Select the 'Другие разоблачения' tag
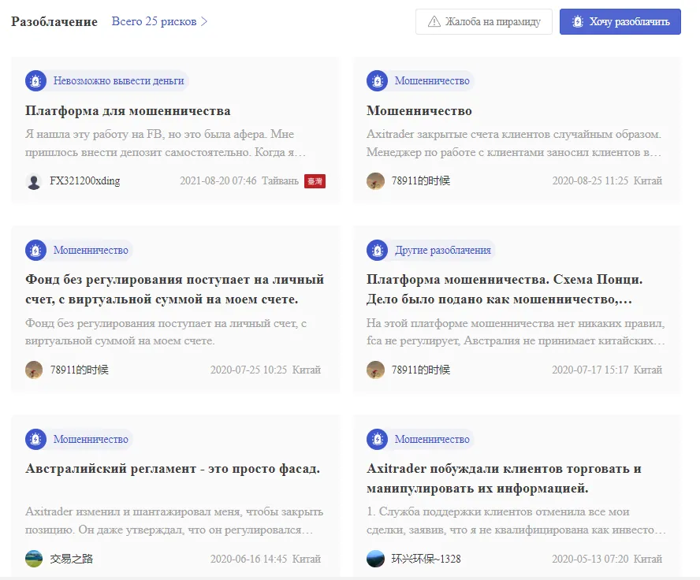The image size is (700, 580). (x=442, y=251)
